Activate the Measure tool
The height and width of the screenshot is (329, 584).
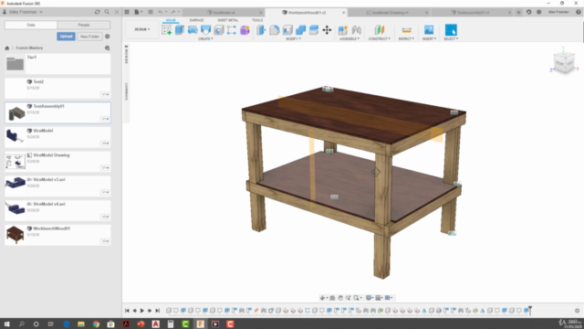click(406, 30)
